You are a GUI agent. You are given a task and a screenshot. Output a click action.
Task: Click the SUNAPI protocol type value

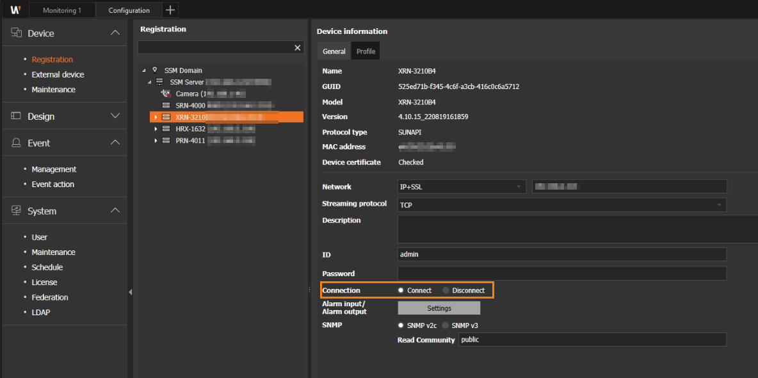[x=410, y=132]
